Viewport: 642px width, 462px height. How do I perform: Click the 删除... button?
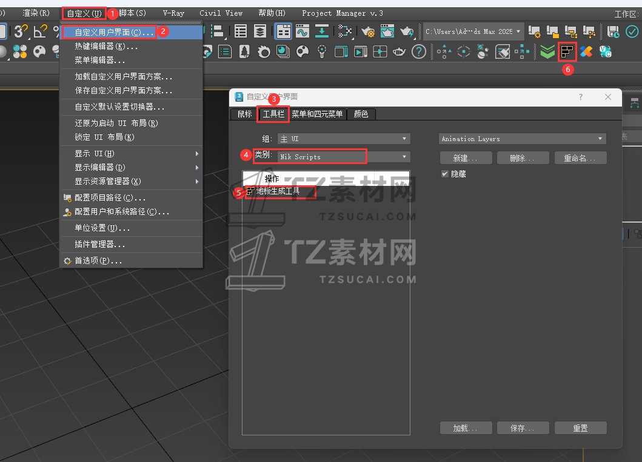click(x=523, y=158)
